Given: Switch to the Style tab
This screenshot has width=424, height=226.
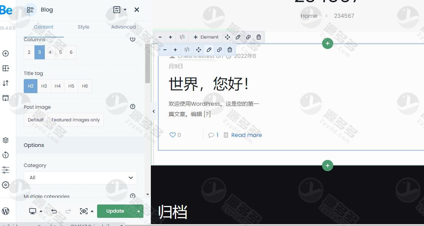Looking at the screenshot, I should [x=83, y=27].
